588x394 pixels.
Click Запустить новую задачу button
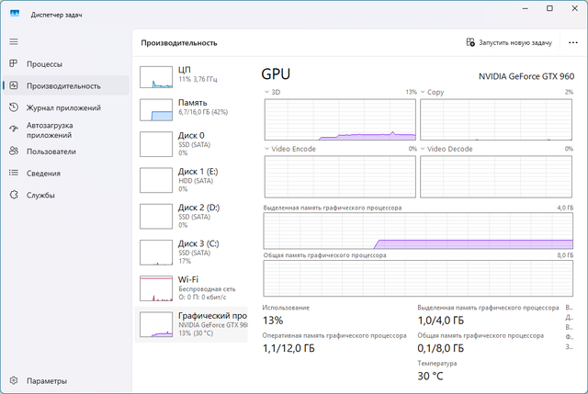(509, 43)
